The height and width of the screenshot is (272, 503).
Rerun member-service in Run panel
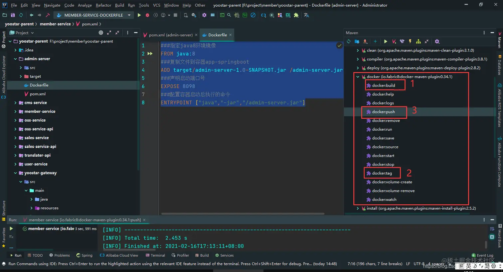[11, 229]
